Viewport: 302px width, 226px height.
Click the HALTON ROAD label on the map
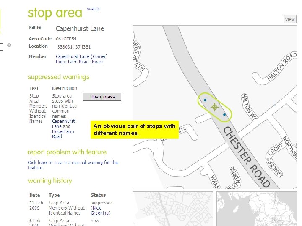click(282, 66)
